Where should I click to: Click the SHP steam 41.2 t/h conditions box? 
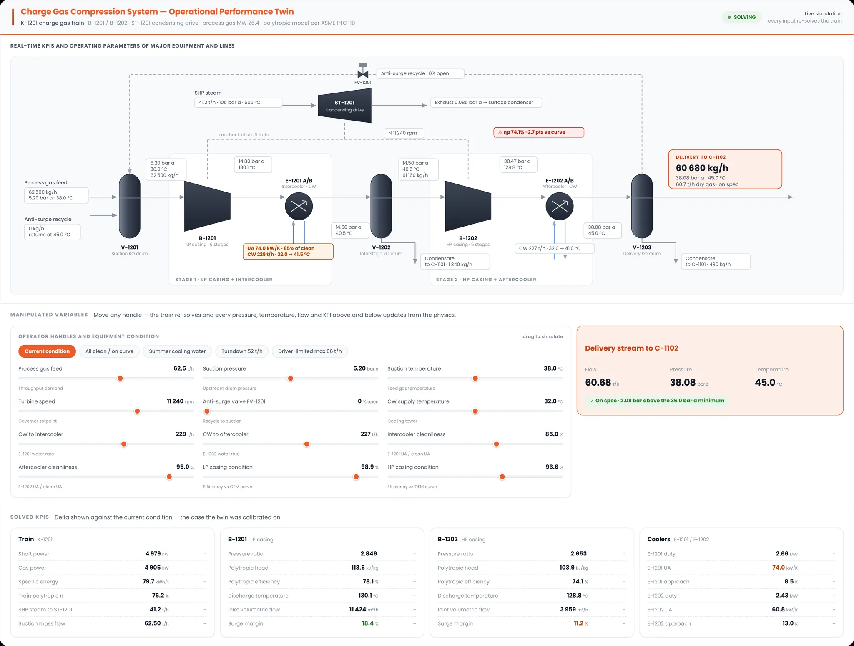(238, 102)
